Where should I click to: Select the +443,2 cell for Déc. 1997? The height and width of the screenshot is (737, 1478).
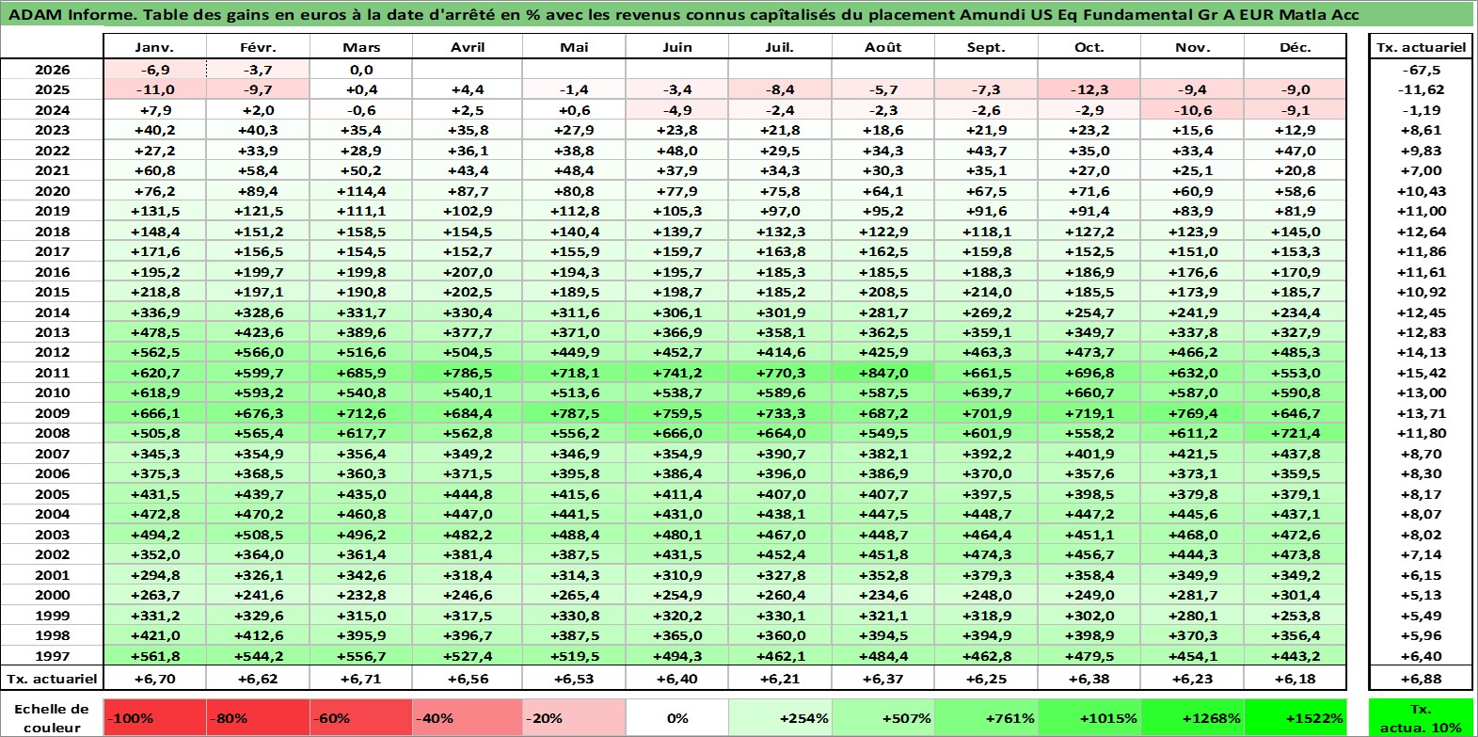coord(1295,656)
